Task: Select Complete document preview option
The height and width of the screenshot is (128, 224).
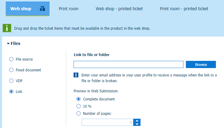Action: 79,99
